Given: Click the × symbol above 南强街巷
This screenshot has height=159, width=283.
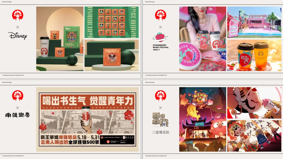Looking at the screenshot, I should click(18, 108).
